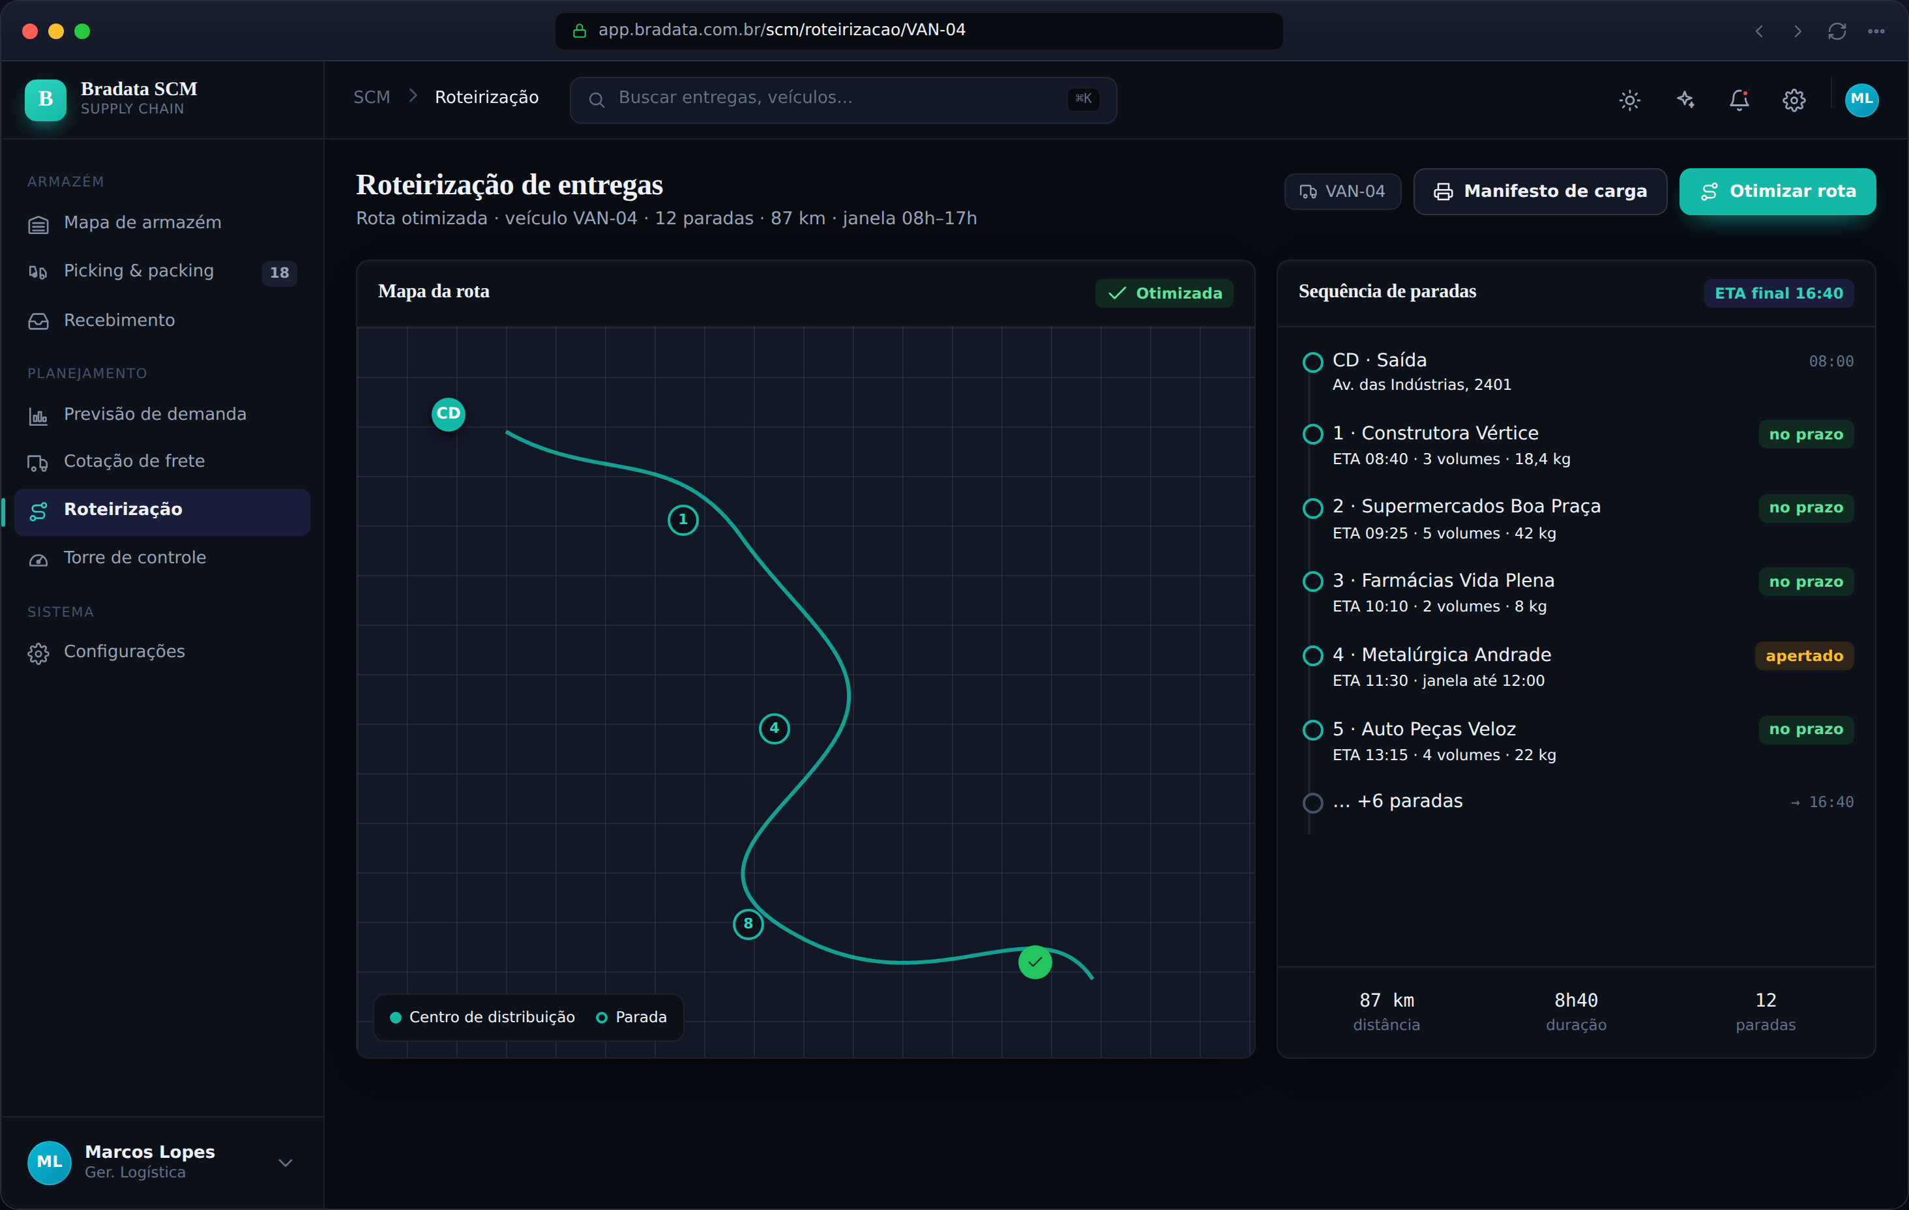Screen dimensions: 1909x1210
Task: Click the SCM breadcrumb link
Action: click(x=371, y=98)
